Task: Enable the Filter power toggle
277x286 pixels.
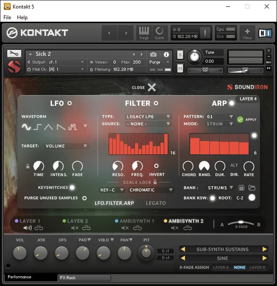Action: click(156, 103)
